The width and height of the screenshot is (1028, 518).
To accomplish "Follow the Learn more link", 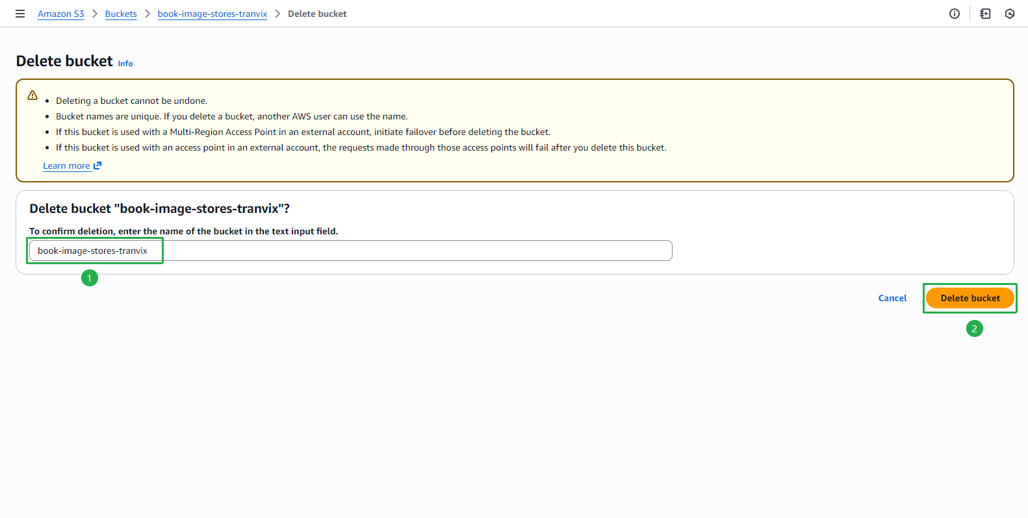I will 66,166.
